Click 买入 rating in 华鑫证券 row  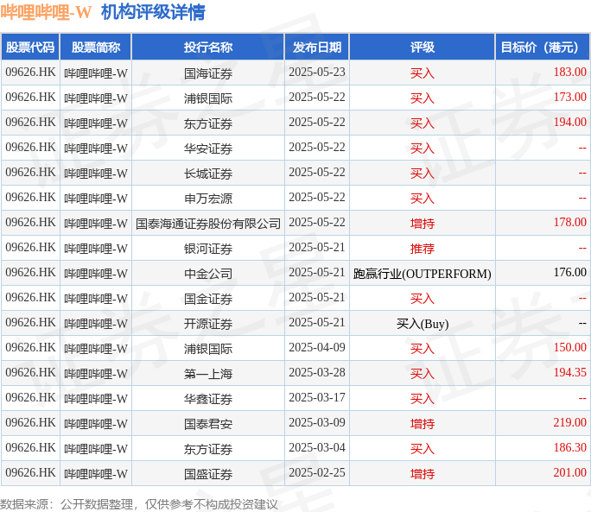(x=423, y=399)
